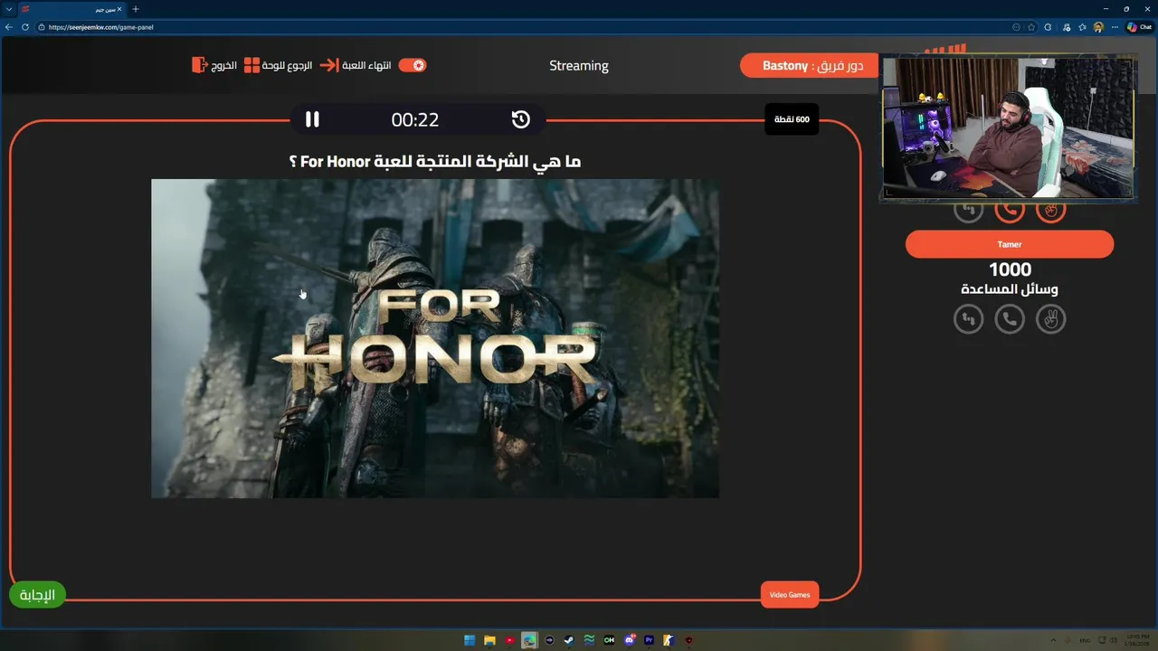Image resolution: width=1158 pixels, height=651 pixels.
Task: Open the red YouTube-style taskbar icon
Action: point(509,640)
